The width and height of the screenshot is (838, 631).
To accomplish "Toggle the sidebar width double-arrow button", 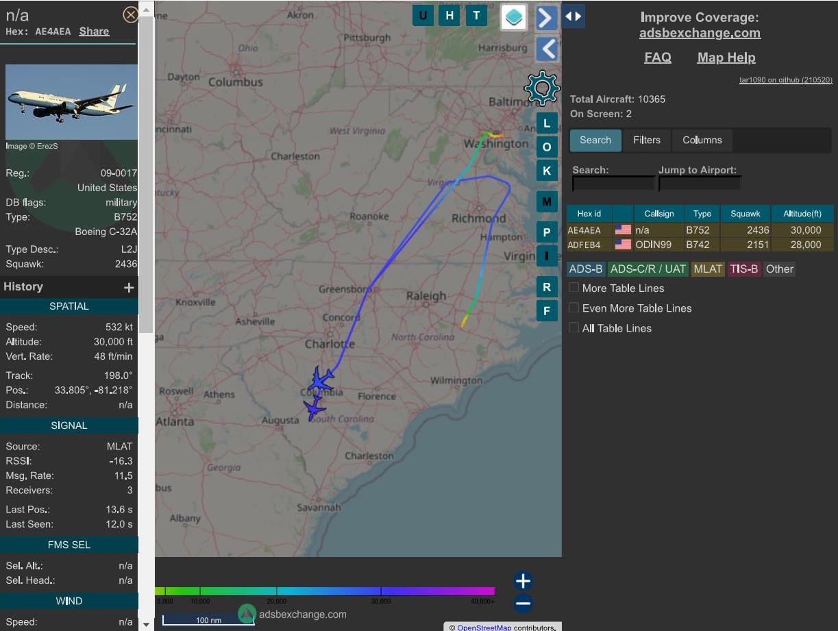I will click(x=573, y=16).
